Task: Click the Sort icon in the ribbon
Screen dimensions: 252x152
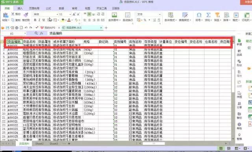Action: point(226,15)
